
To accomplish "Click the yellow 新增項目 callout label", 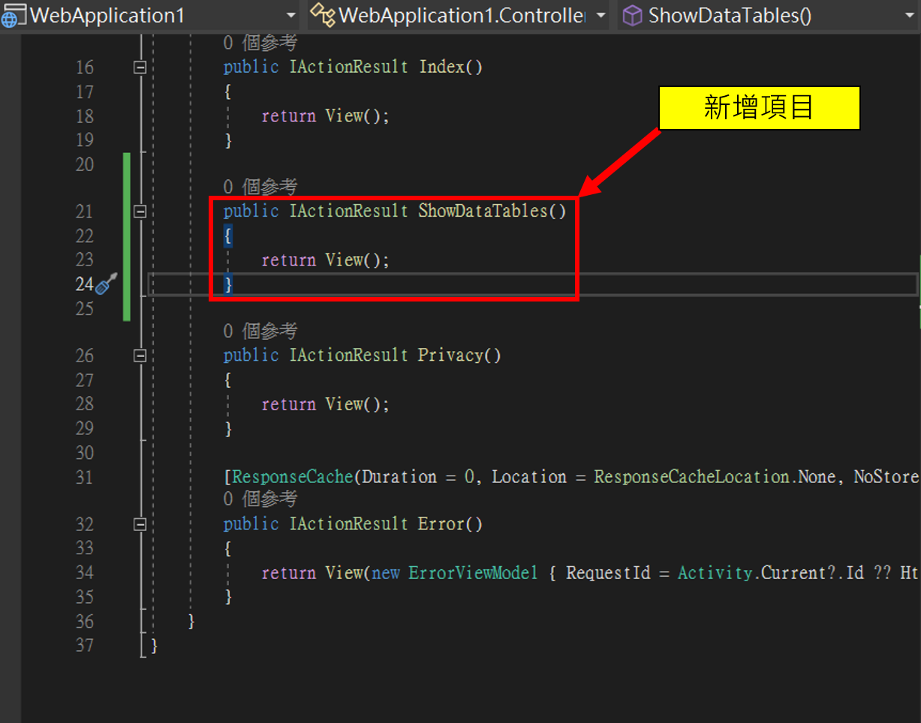I will pos(759,108).
